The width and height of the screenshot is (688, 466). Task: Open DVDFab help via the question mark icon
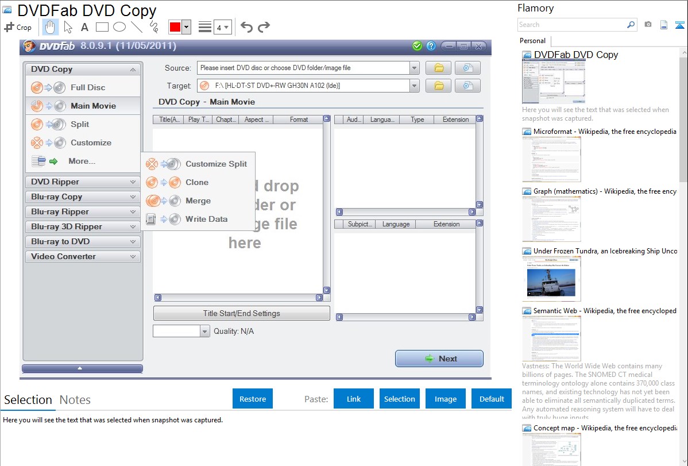click(431, 45)
